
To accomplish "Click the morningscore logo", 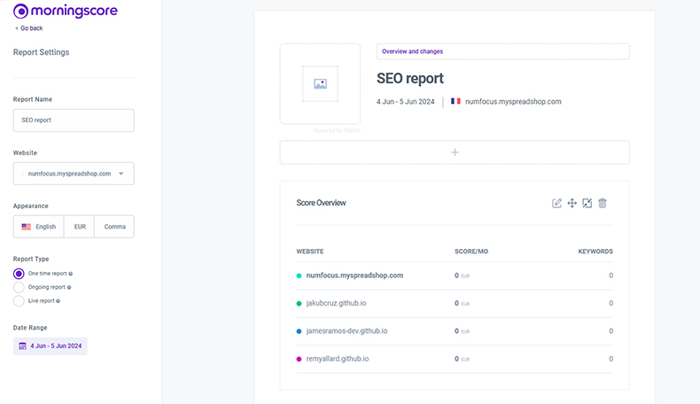I will (66, 11).
